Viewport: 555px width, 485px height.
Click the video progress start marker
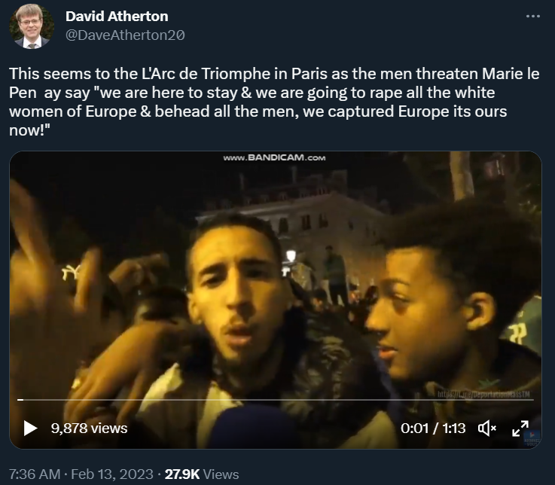pos(20,400)
